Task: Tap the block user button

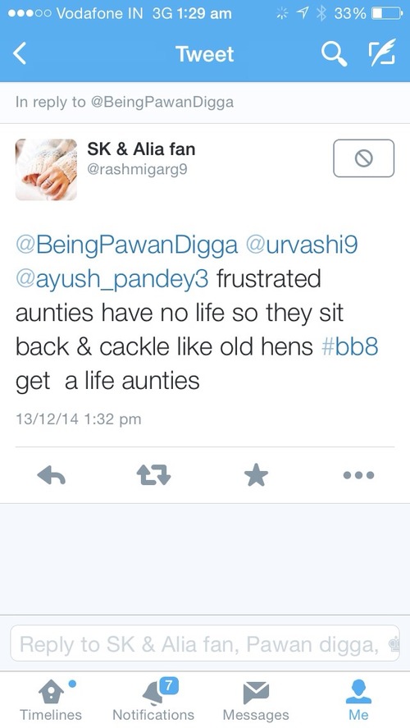Action: click(363, 158)
